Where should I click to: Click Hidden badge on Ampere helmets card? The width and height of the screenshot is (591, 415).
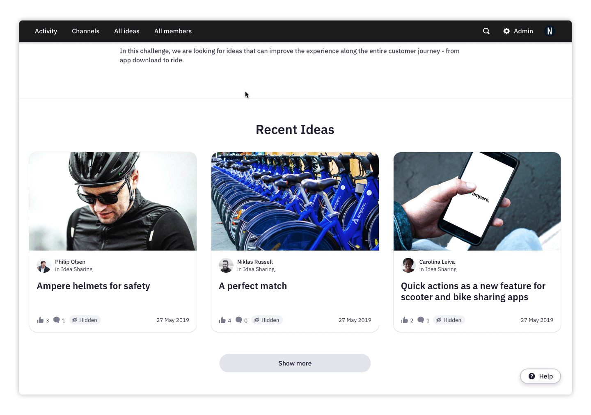point(85,320)
